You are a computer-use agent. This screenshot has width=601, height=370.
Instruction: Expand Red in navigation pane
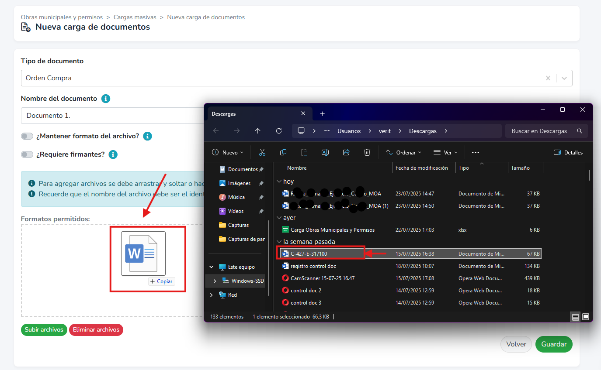click(212, 295)
